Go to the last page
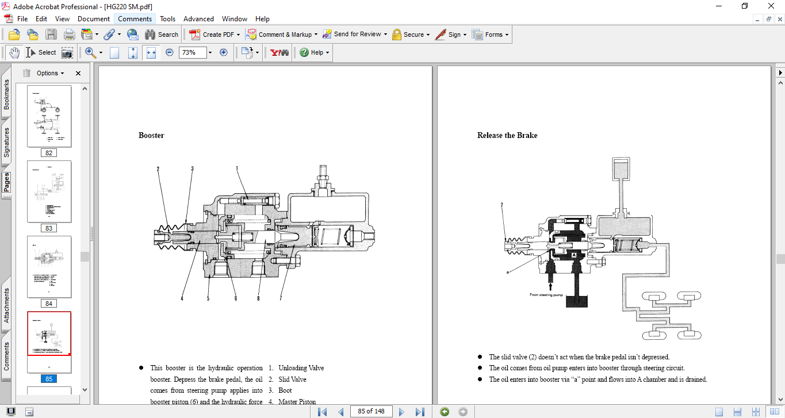785x418 pixels. (420, 412)
